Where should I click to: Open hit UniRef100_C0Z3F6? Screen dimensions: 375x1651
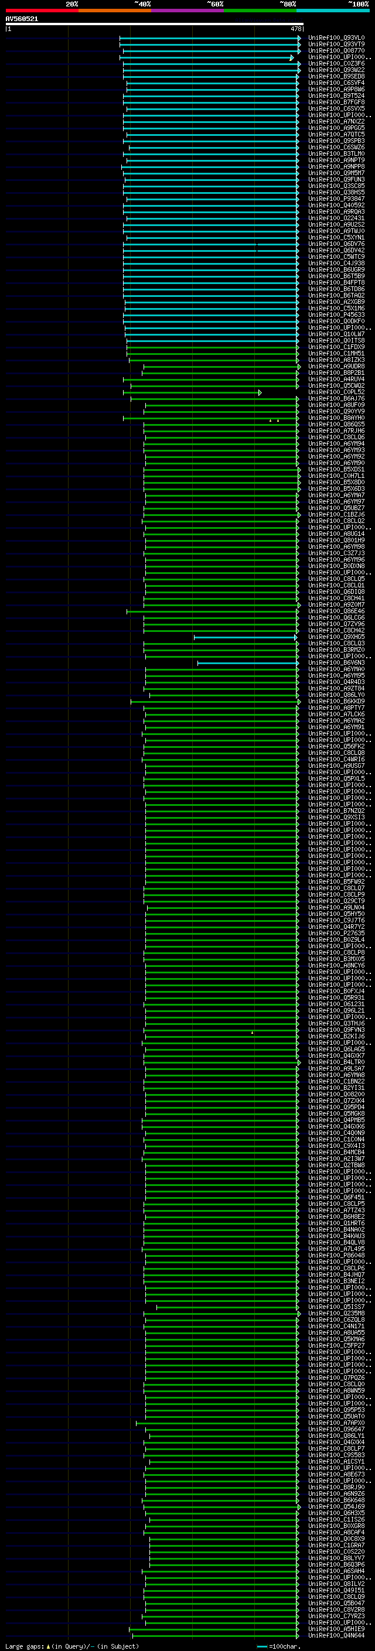click(336, 63)
